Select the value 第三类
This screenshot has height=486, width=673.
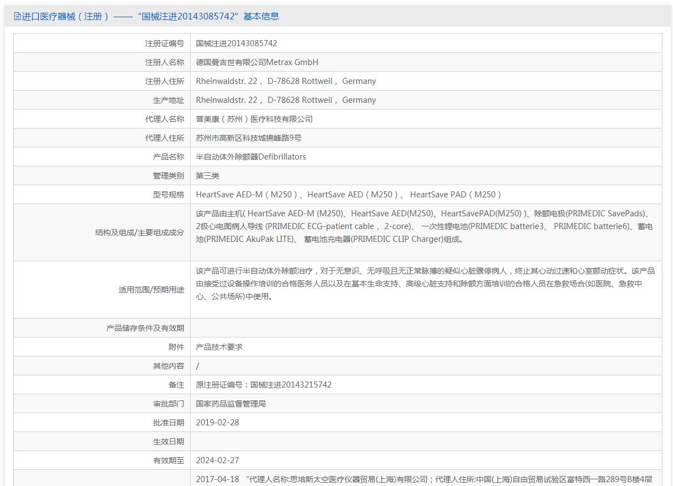click(x=208, y=176)
